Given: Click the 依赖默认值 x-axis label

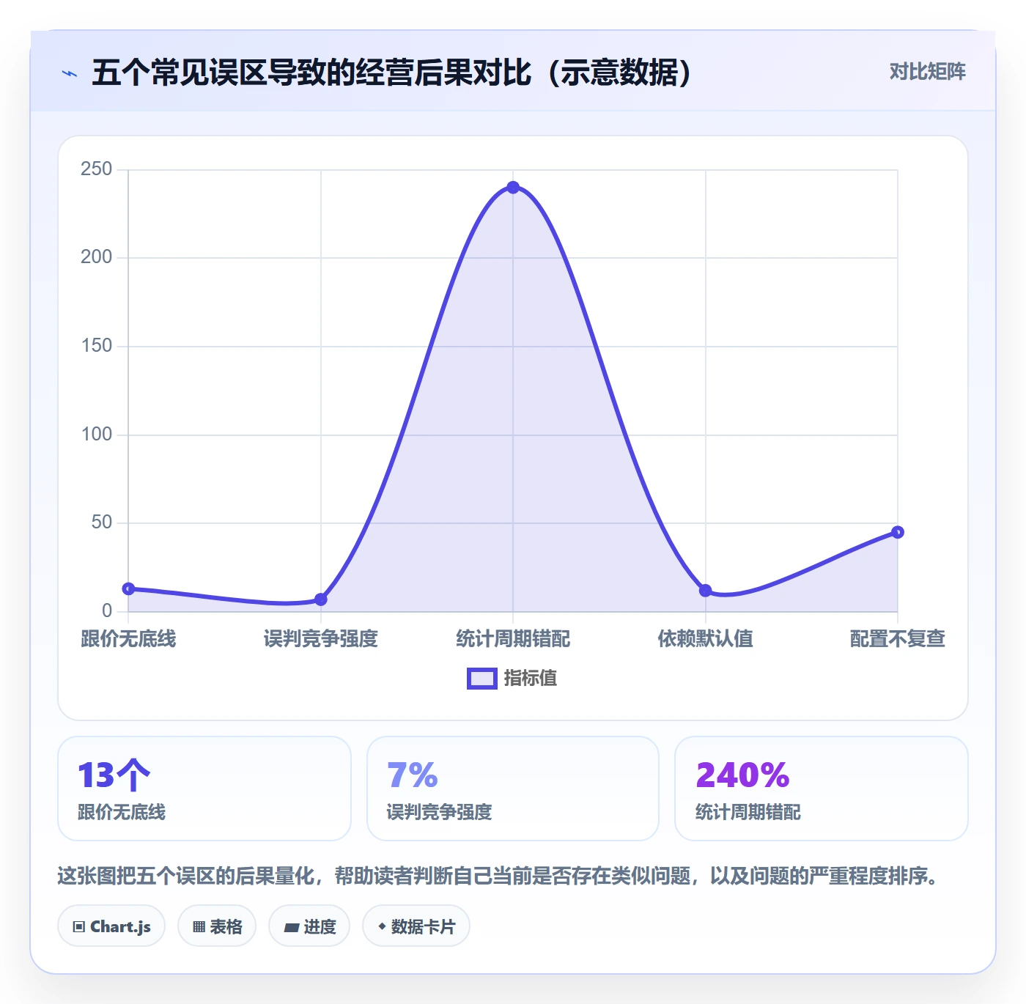Looking at the screenshot, I should (x=705, y=638).
